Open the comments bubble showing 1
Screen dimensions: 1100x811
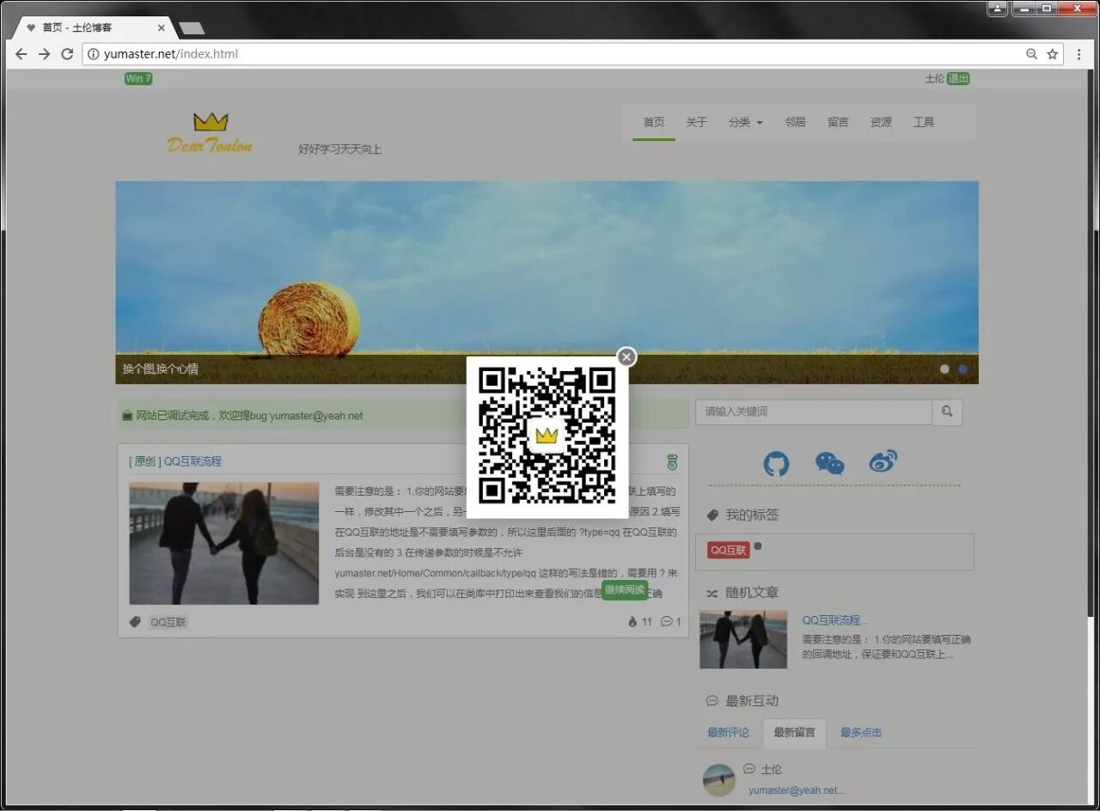coord(667,622)
